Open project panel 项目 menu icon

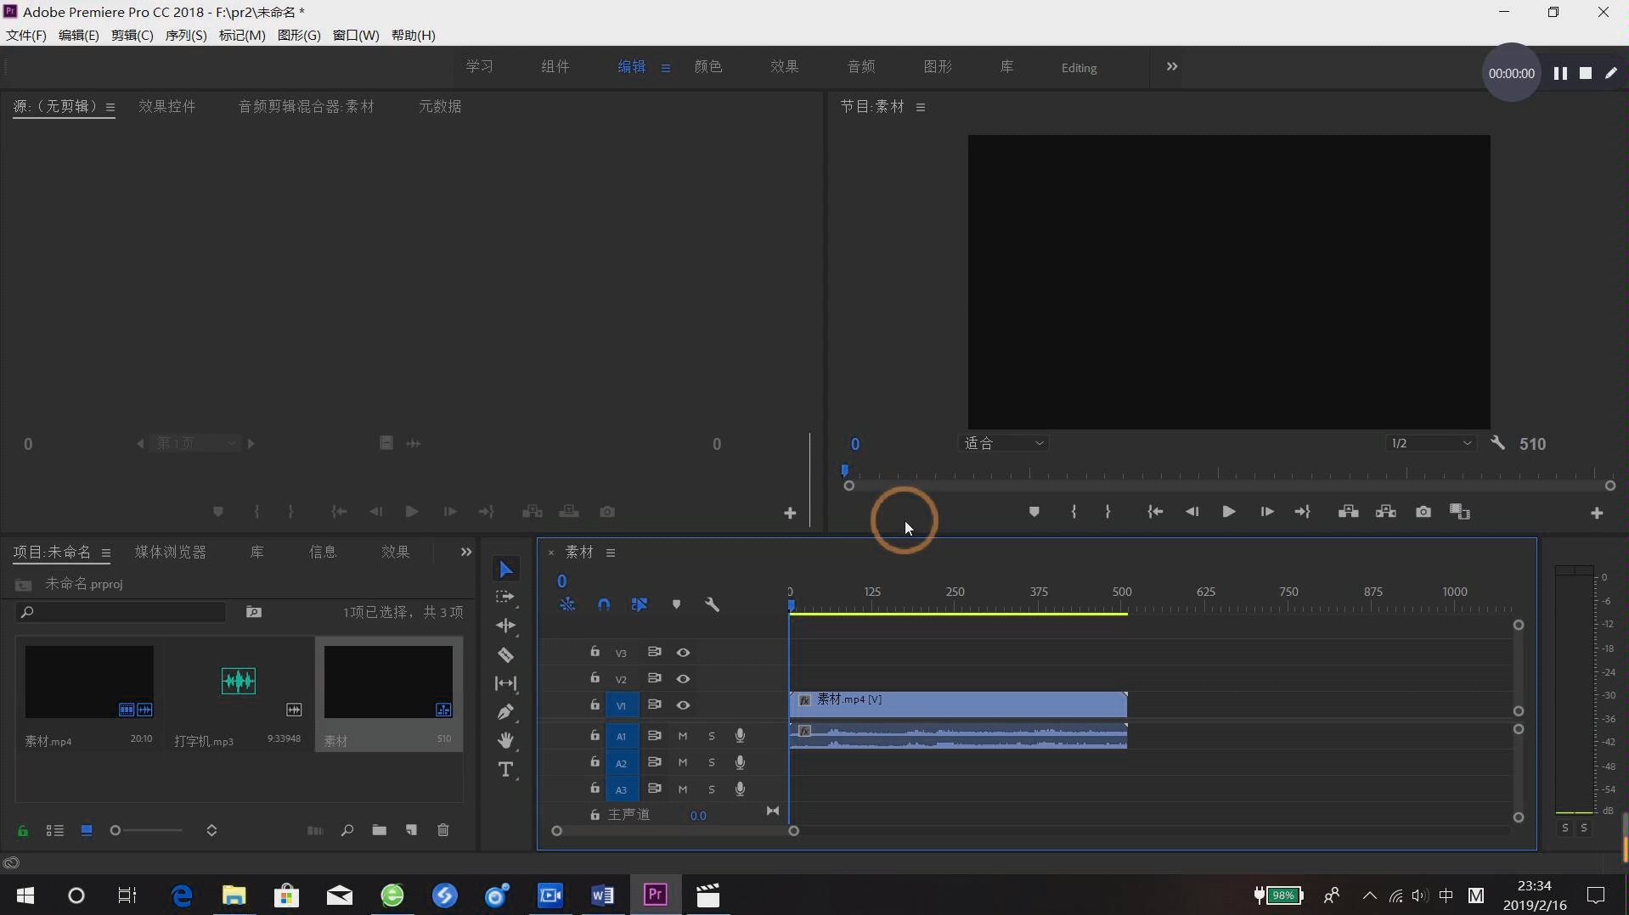[106, 553]
